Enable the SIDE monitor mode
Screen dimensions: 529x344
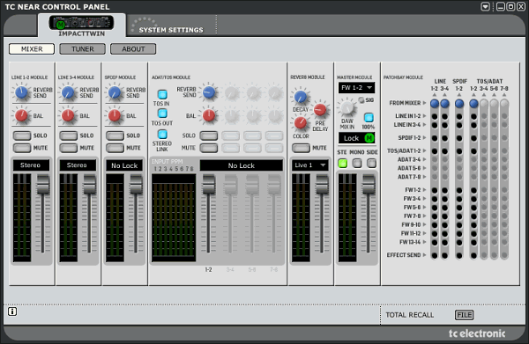pos(371,164)
